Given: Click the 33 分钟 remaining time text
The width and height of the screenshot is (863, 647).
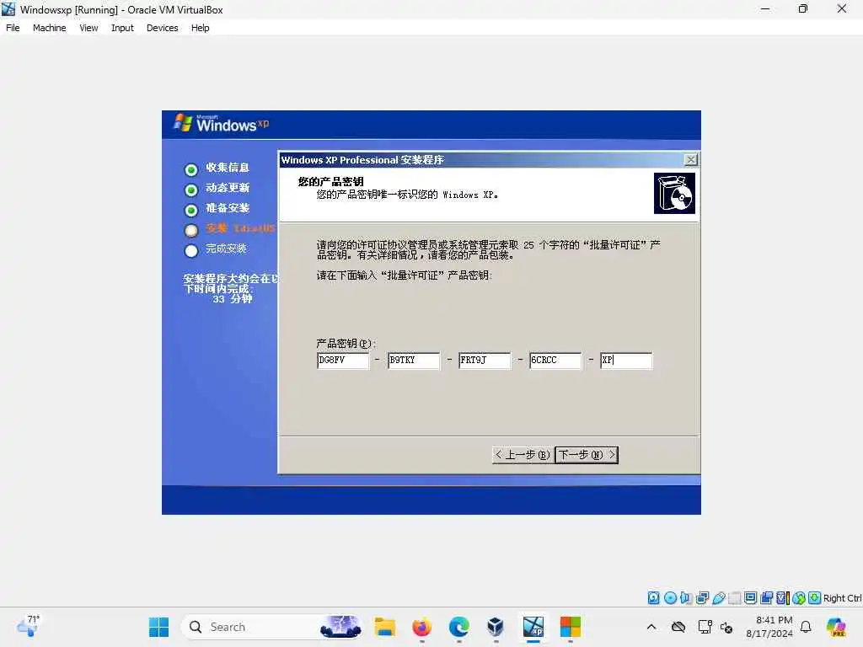Looking at the screenshot, I should tap(233, 299).
